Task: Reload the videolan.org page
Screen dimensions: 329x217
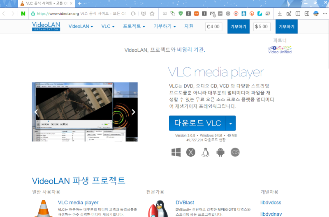Action: 133,14
